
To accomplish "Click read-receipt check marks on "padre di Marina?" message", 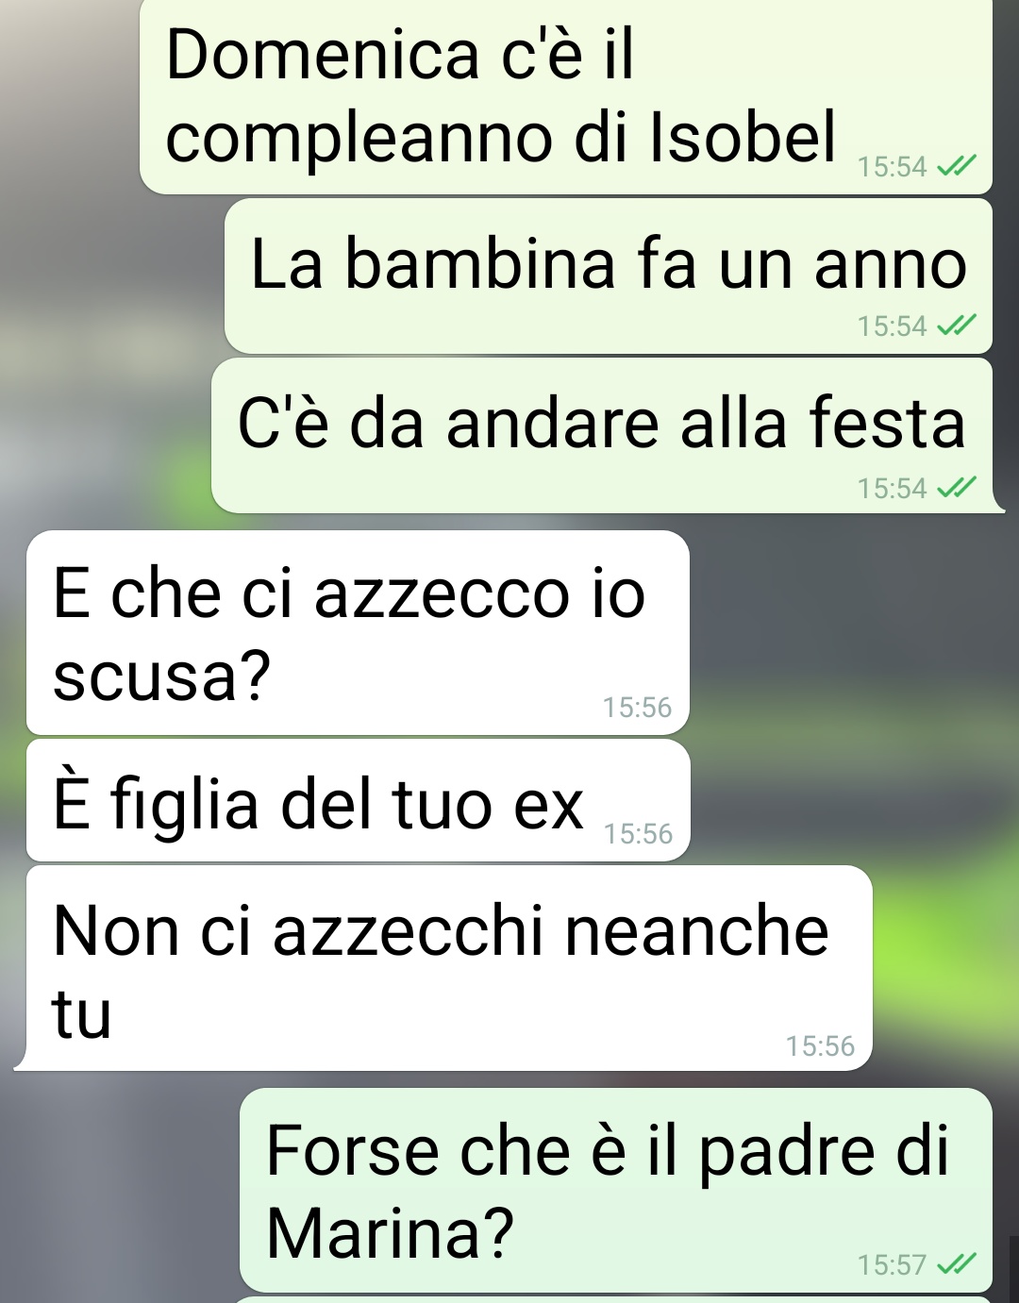I will click(x=956, y=1264).
